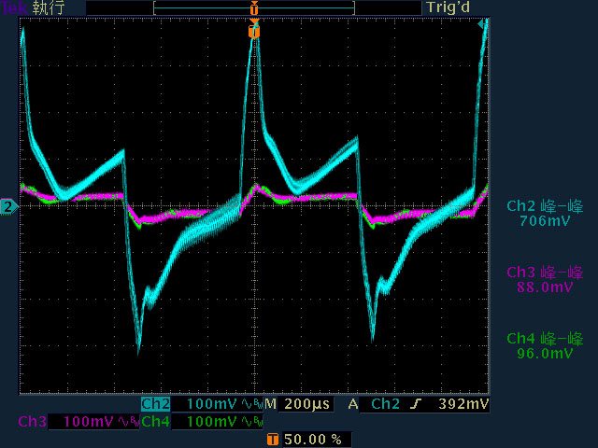Click the Tek logo in top-left corner
598x448 pixels.
click(15, 7)
